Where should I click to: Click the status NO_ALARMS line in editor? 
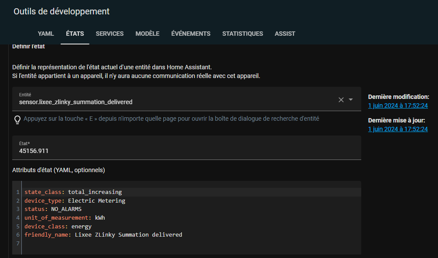pyautogui.click(x=191, y=209)
